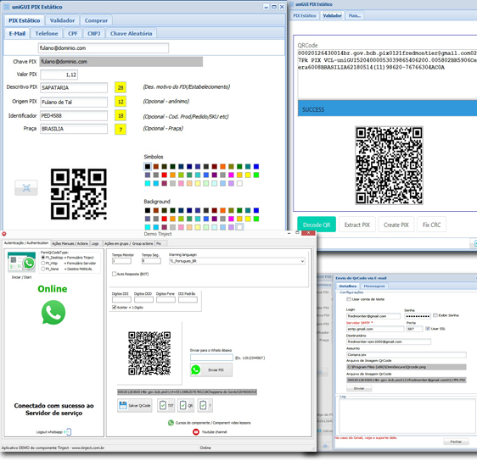This screenshot has height=461, width=477.
Task: Open the Ações Manuais / Actions tab
Action: (x=70, y=243)
